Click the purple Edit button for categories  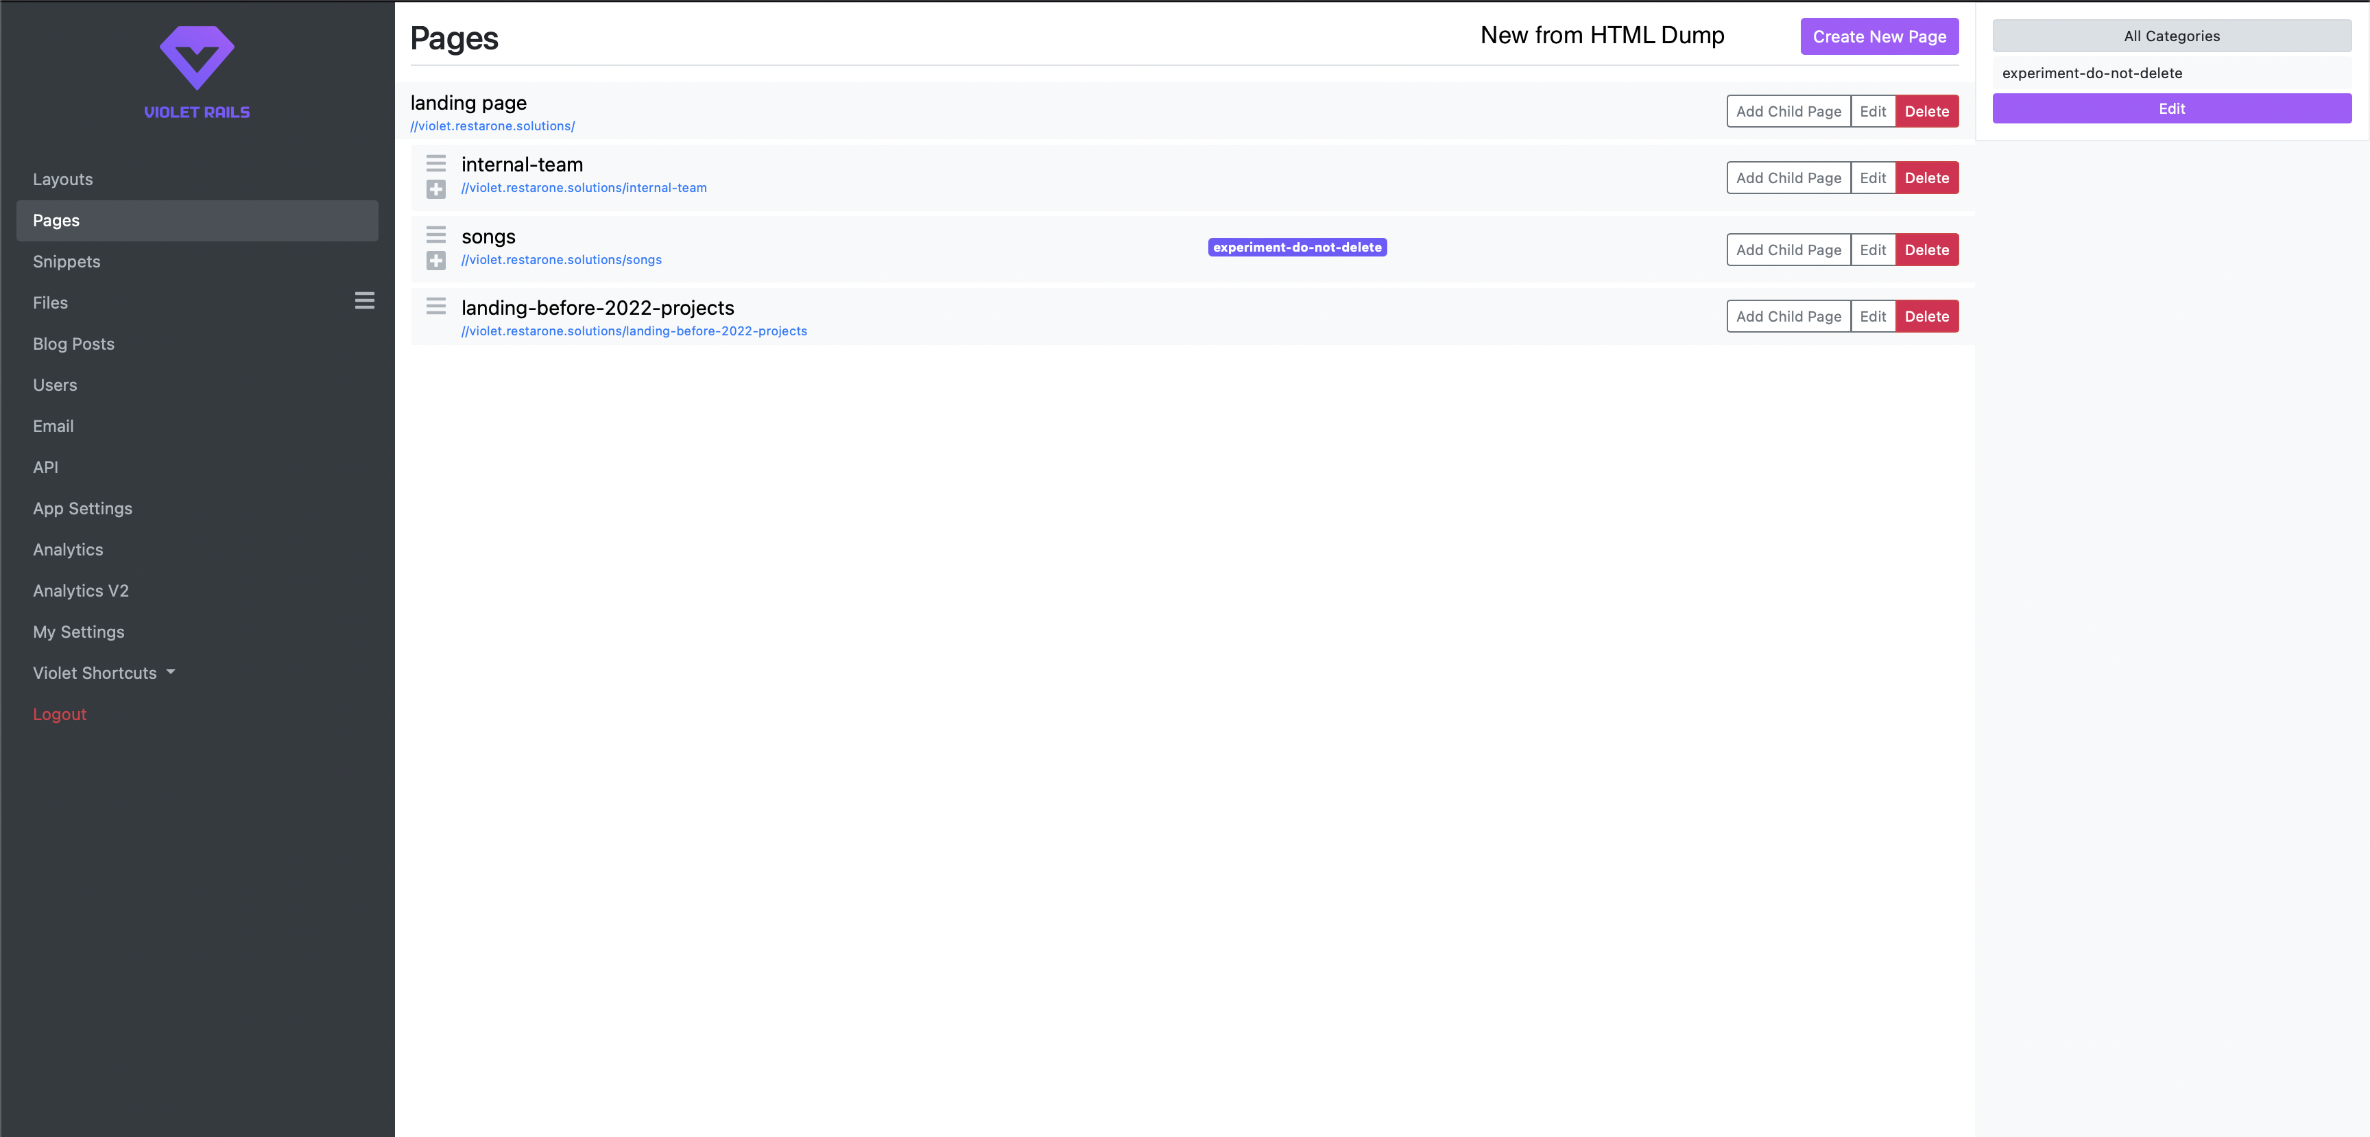pyautogui.click(x=2171, y=108)
